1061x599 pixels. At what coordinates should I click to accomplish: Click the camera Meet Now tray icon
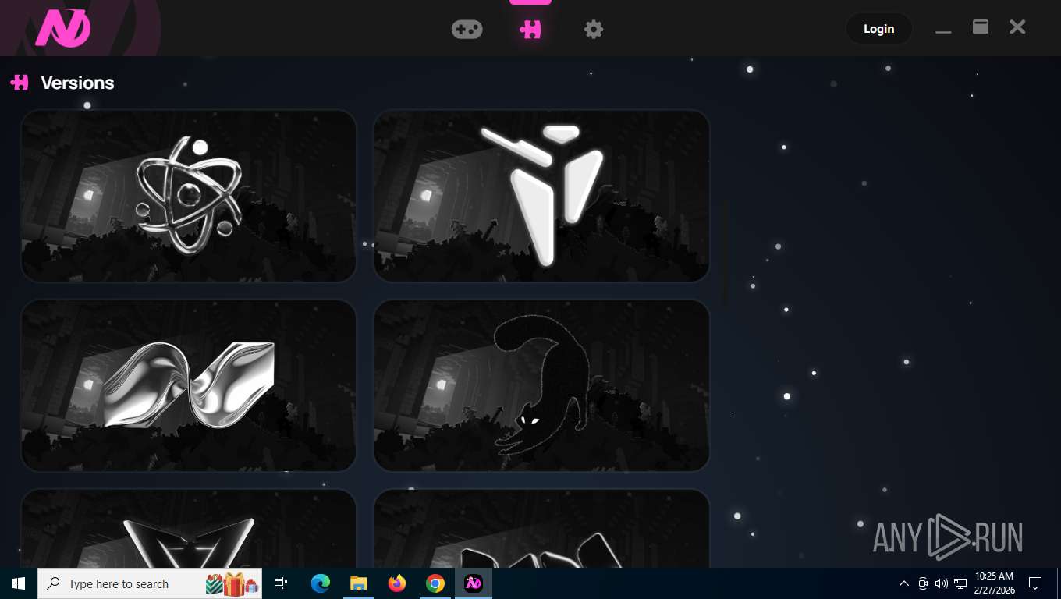tap(923, 583)
